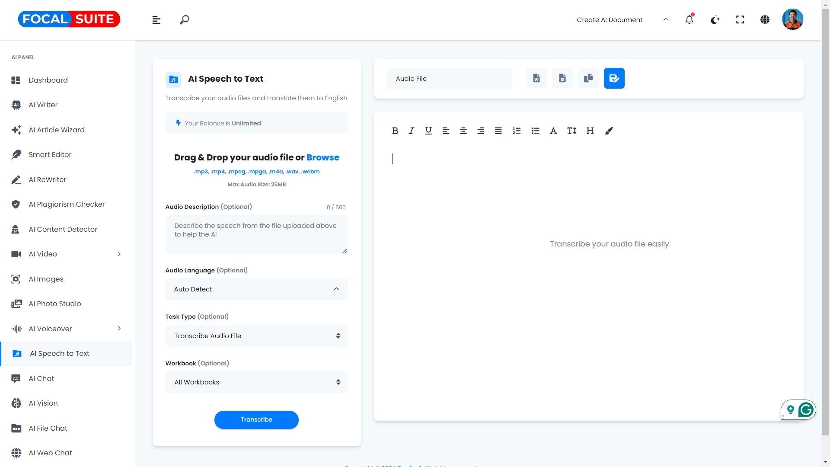Click the copy document icon
This screenshot has height=467, width=830.
tap(588, 78)
